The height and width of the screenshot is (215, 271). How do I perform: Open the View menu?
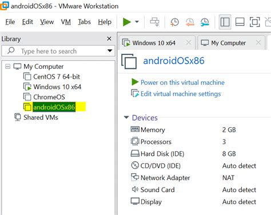(47, 22)
